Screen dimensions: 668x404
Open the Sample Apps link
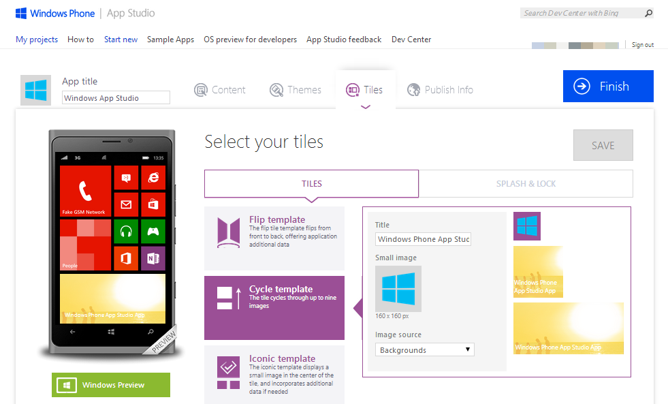point(170,40)
